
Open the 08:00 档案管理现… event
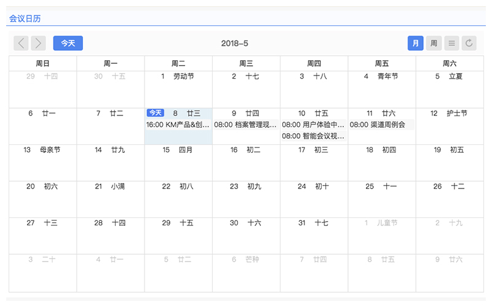(x=246, y=125)
